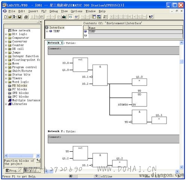Expand the TEMP interface node
The image size is (186, 180).
tap(47, 31)
